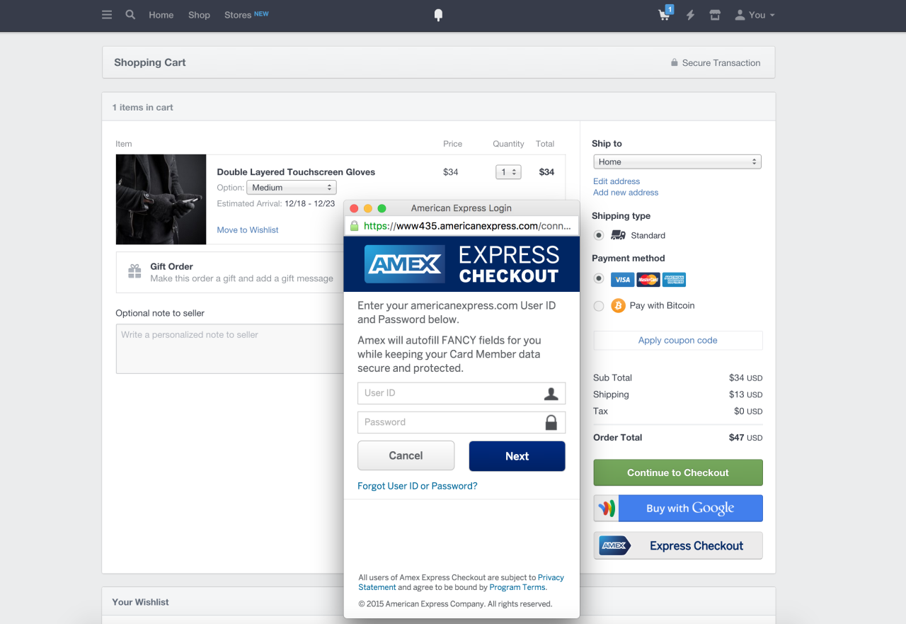Click the lock icon in Password field
The image size is (906, 624).
click(x=551, y=423)
